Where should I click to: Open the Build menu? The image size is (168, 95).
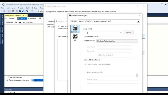(x=28, y=8)
